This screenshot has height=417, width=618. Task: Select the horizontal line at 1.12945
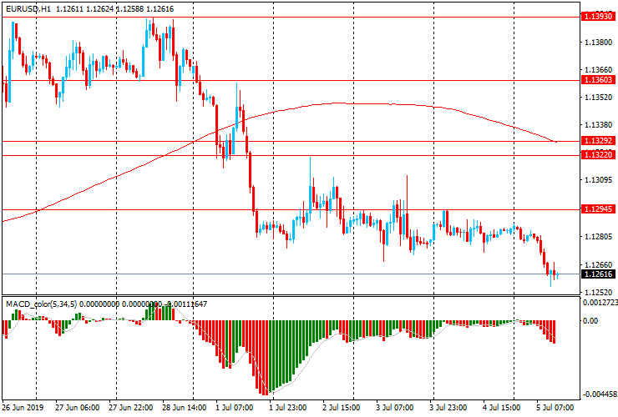pos(291,209)
